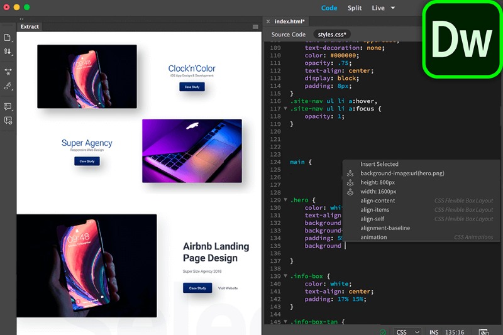Viewport: 503px width, 335px height.
Task: Close the index.html document tab
Action: pos(268,21)
